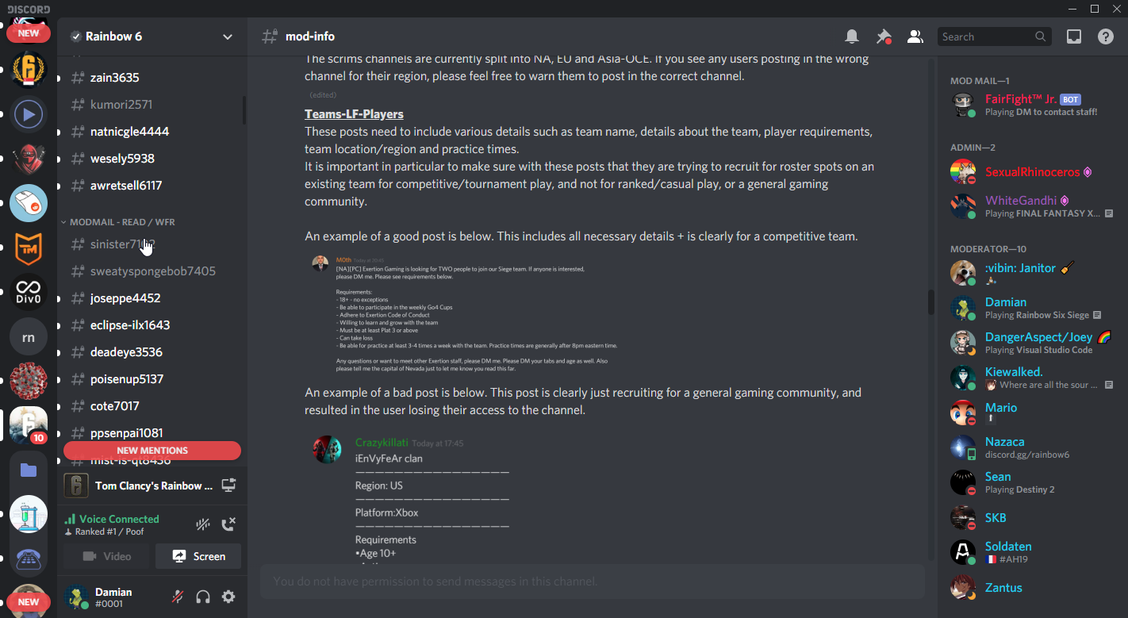Click the stream game monitor icon
This screenshot has height=618, width=1128.
228,486
